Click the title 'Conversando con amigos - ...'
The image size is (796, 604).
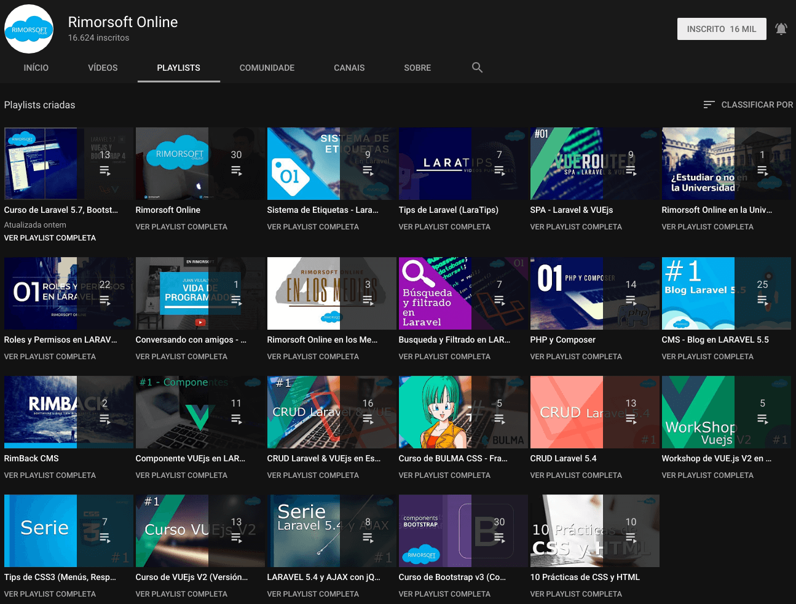pyautogui.click(x=191, y=340)
